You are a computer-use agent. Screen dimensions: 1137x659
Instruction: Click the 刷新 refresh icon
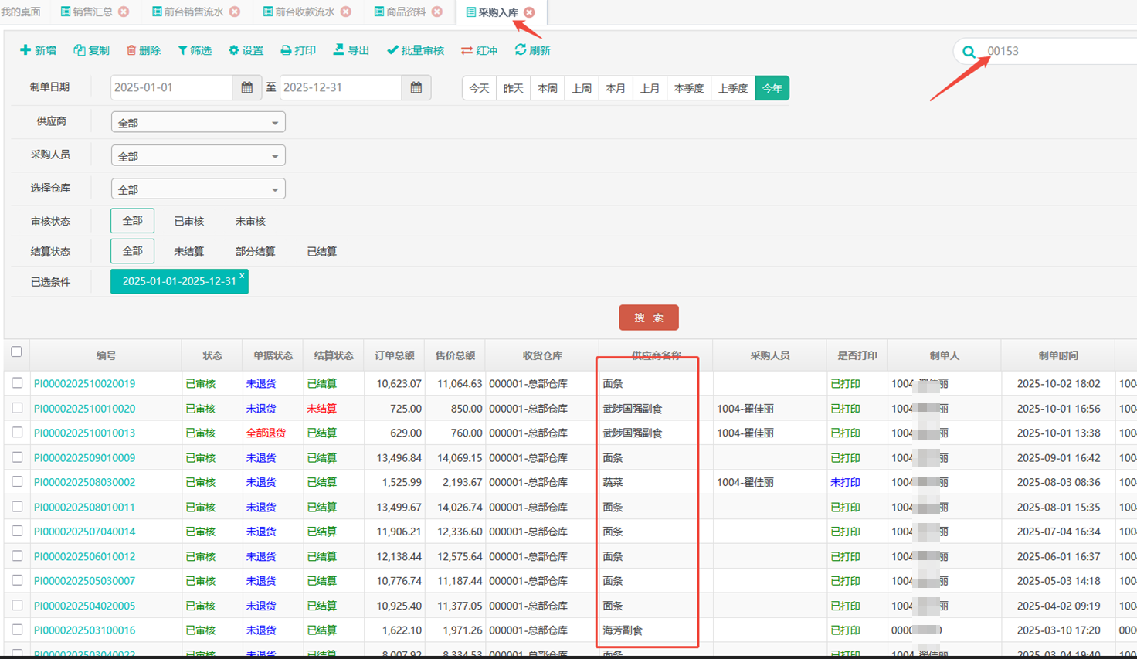click(x=521, y=49)
